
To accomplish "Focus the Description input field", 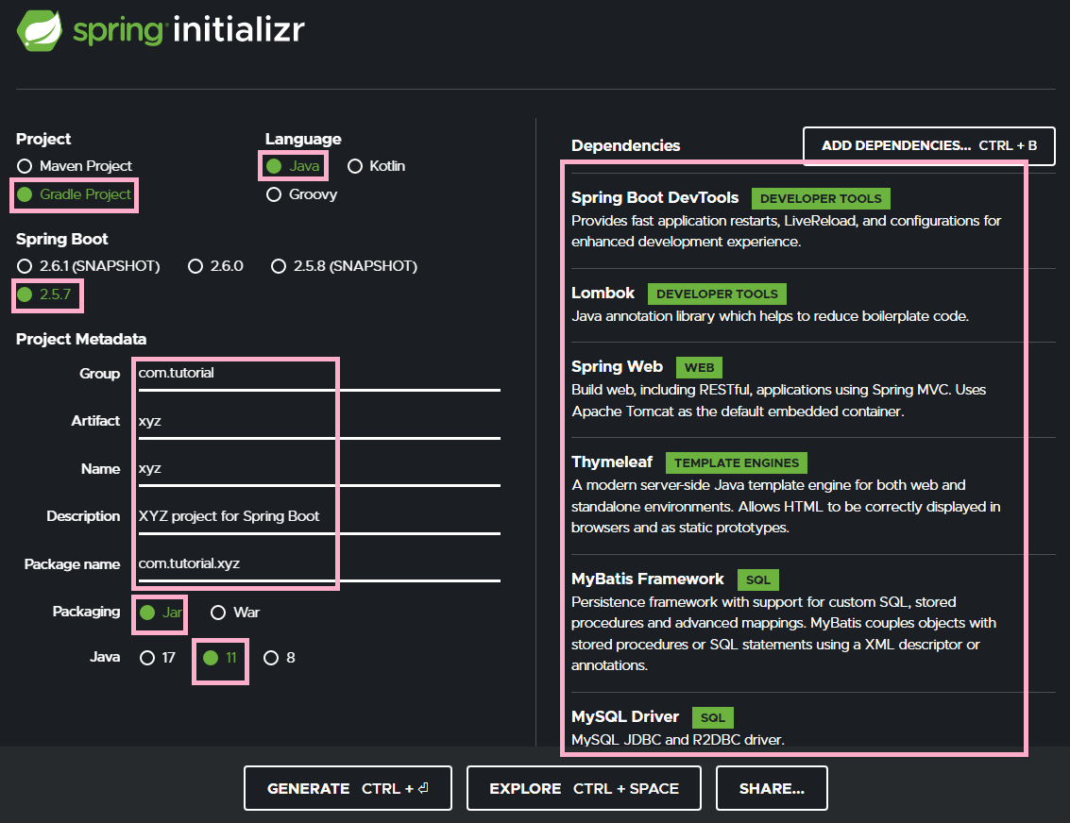I will coord(319,517).
